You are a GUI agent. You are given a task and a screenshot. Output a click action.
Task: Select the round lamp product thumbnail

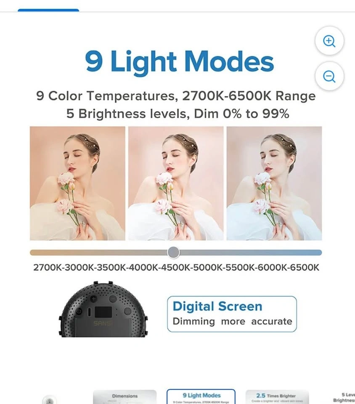coord(50,400)
